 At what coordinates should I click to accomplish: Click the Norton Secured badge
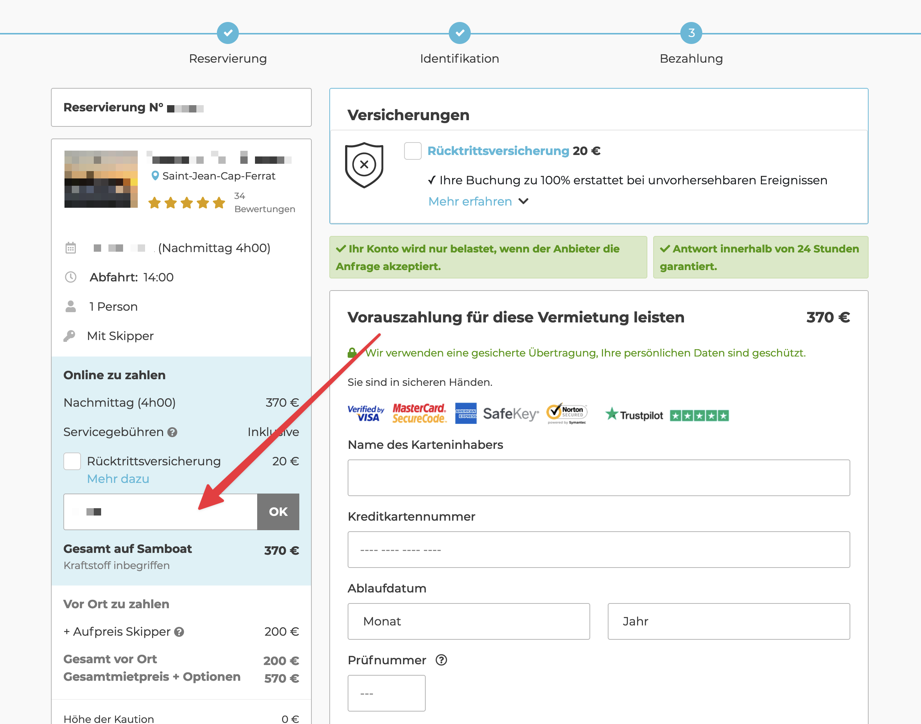[x=567, y=413]
